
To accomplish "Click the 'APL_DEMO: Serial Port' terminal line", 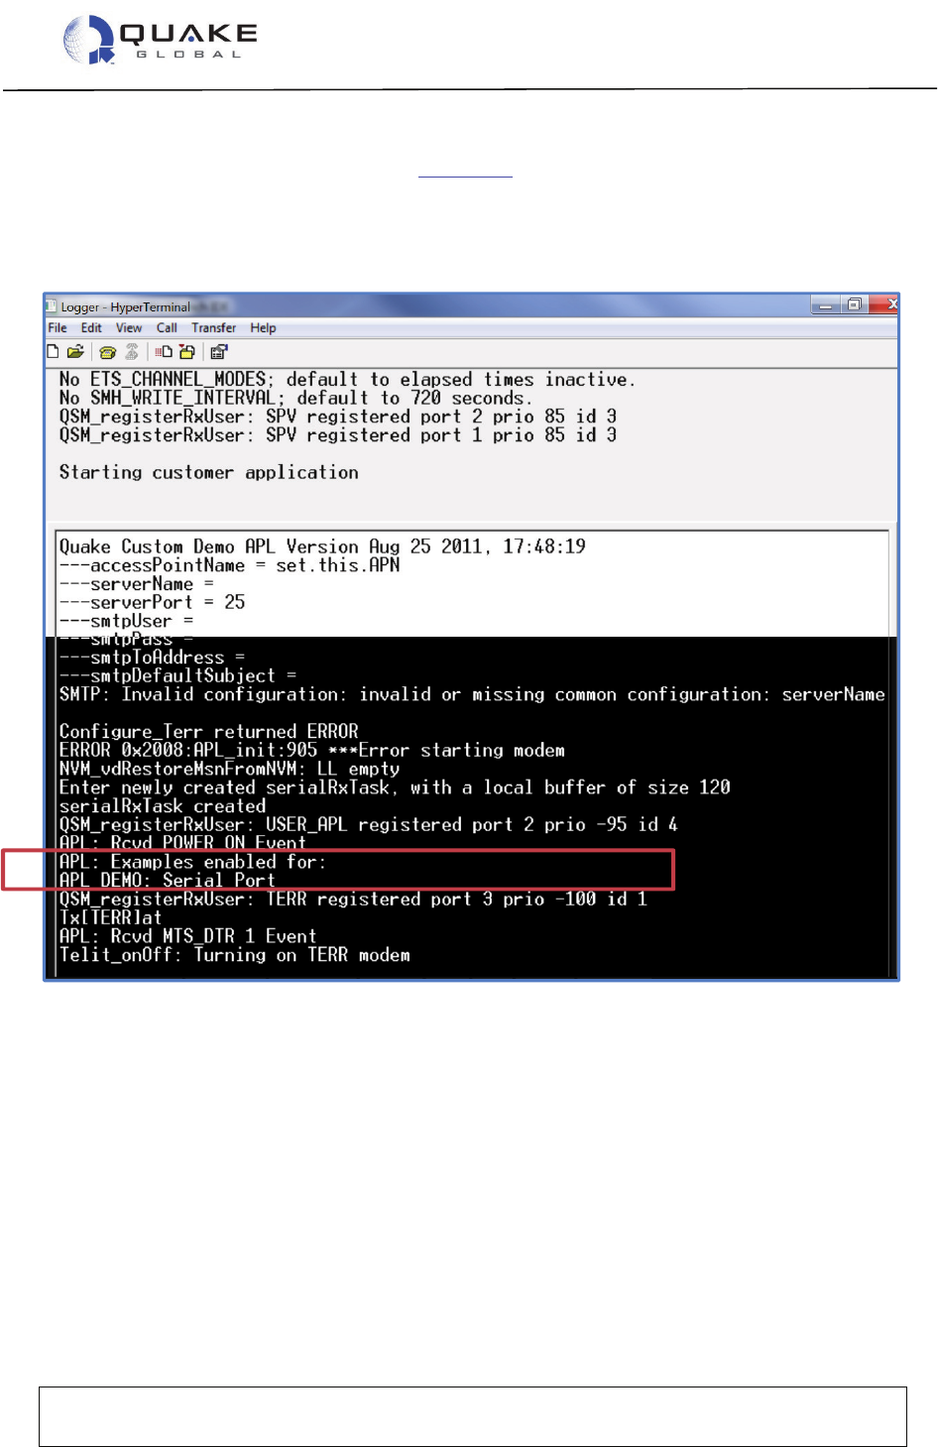I will (x=168, y=881).
